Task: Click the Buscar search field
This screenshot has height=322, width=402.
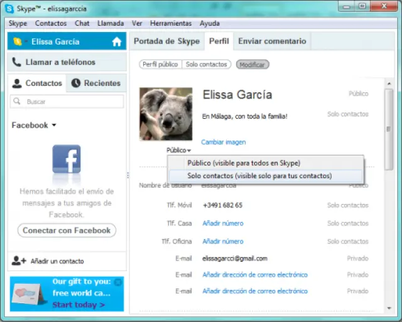Action: point(67,102)
